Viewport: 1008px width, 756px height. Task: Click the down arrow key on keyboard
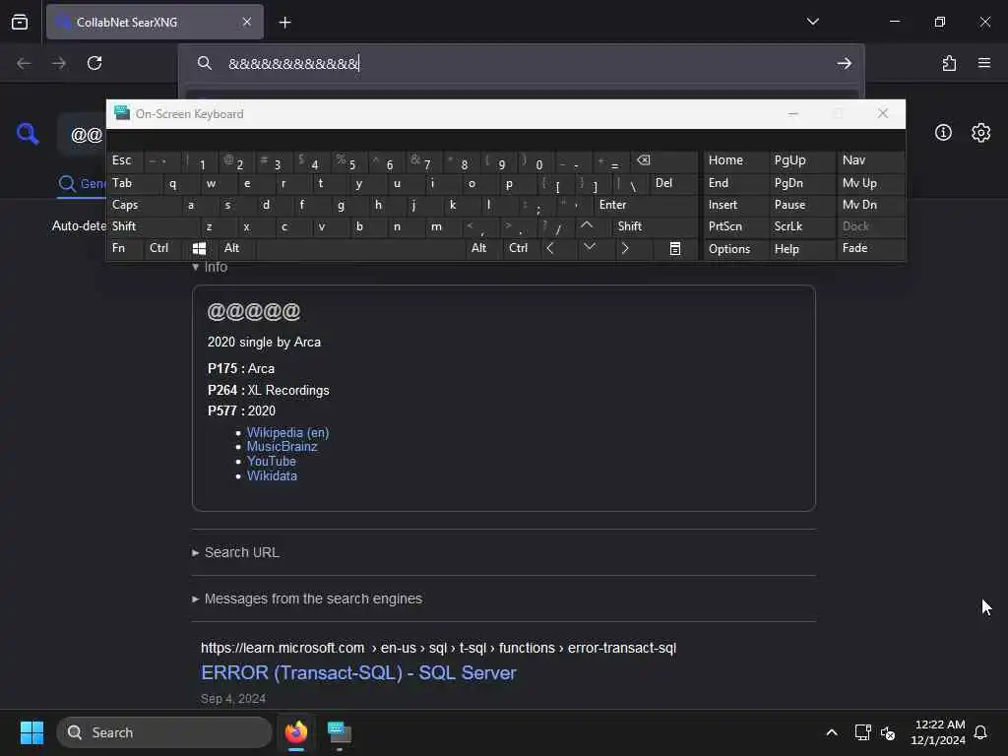pyautogui.click(x=589, y=247)
